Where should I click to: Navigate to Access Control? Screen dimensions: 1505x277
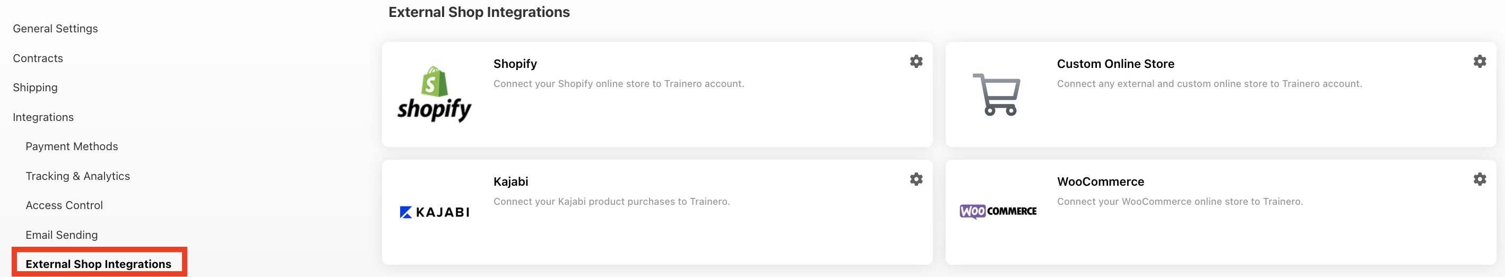tap(64, 205)
